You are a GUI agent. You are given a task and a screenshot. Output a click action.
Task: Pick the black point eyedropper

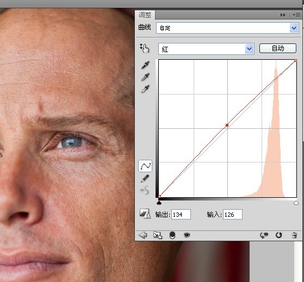coord(145,65)
